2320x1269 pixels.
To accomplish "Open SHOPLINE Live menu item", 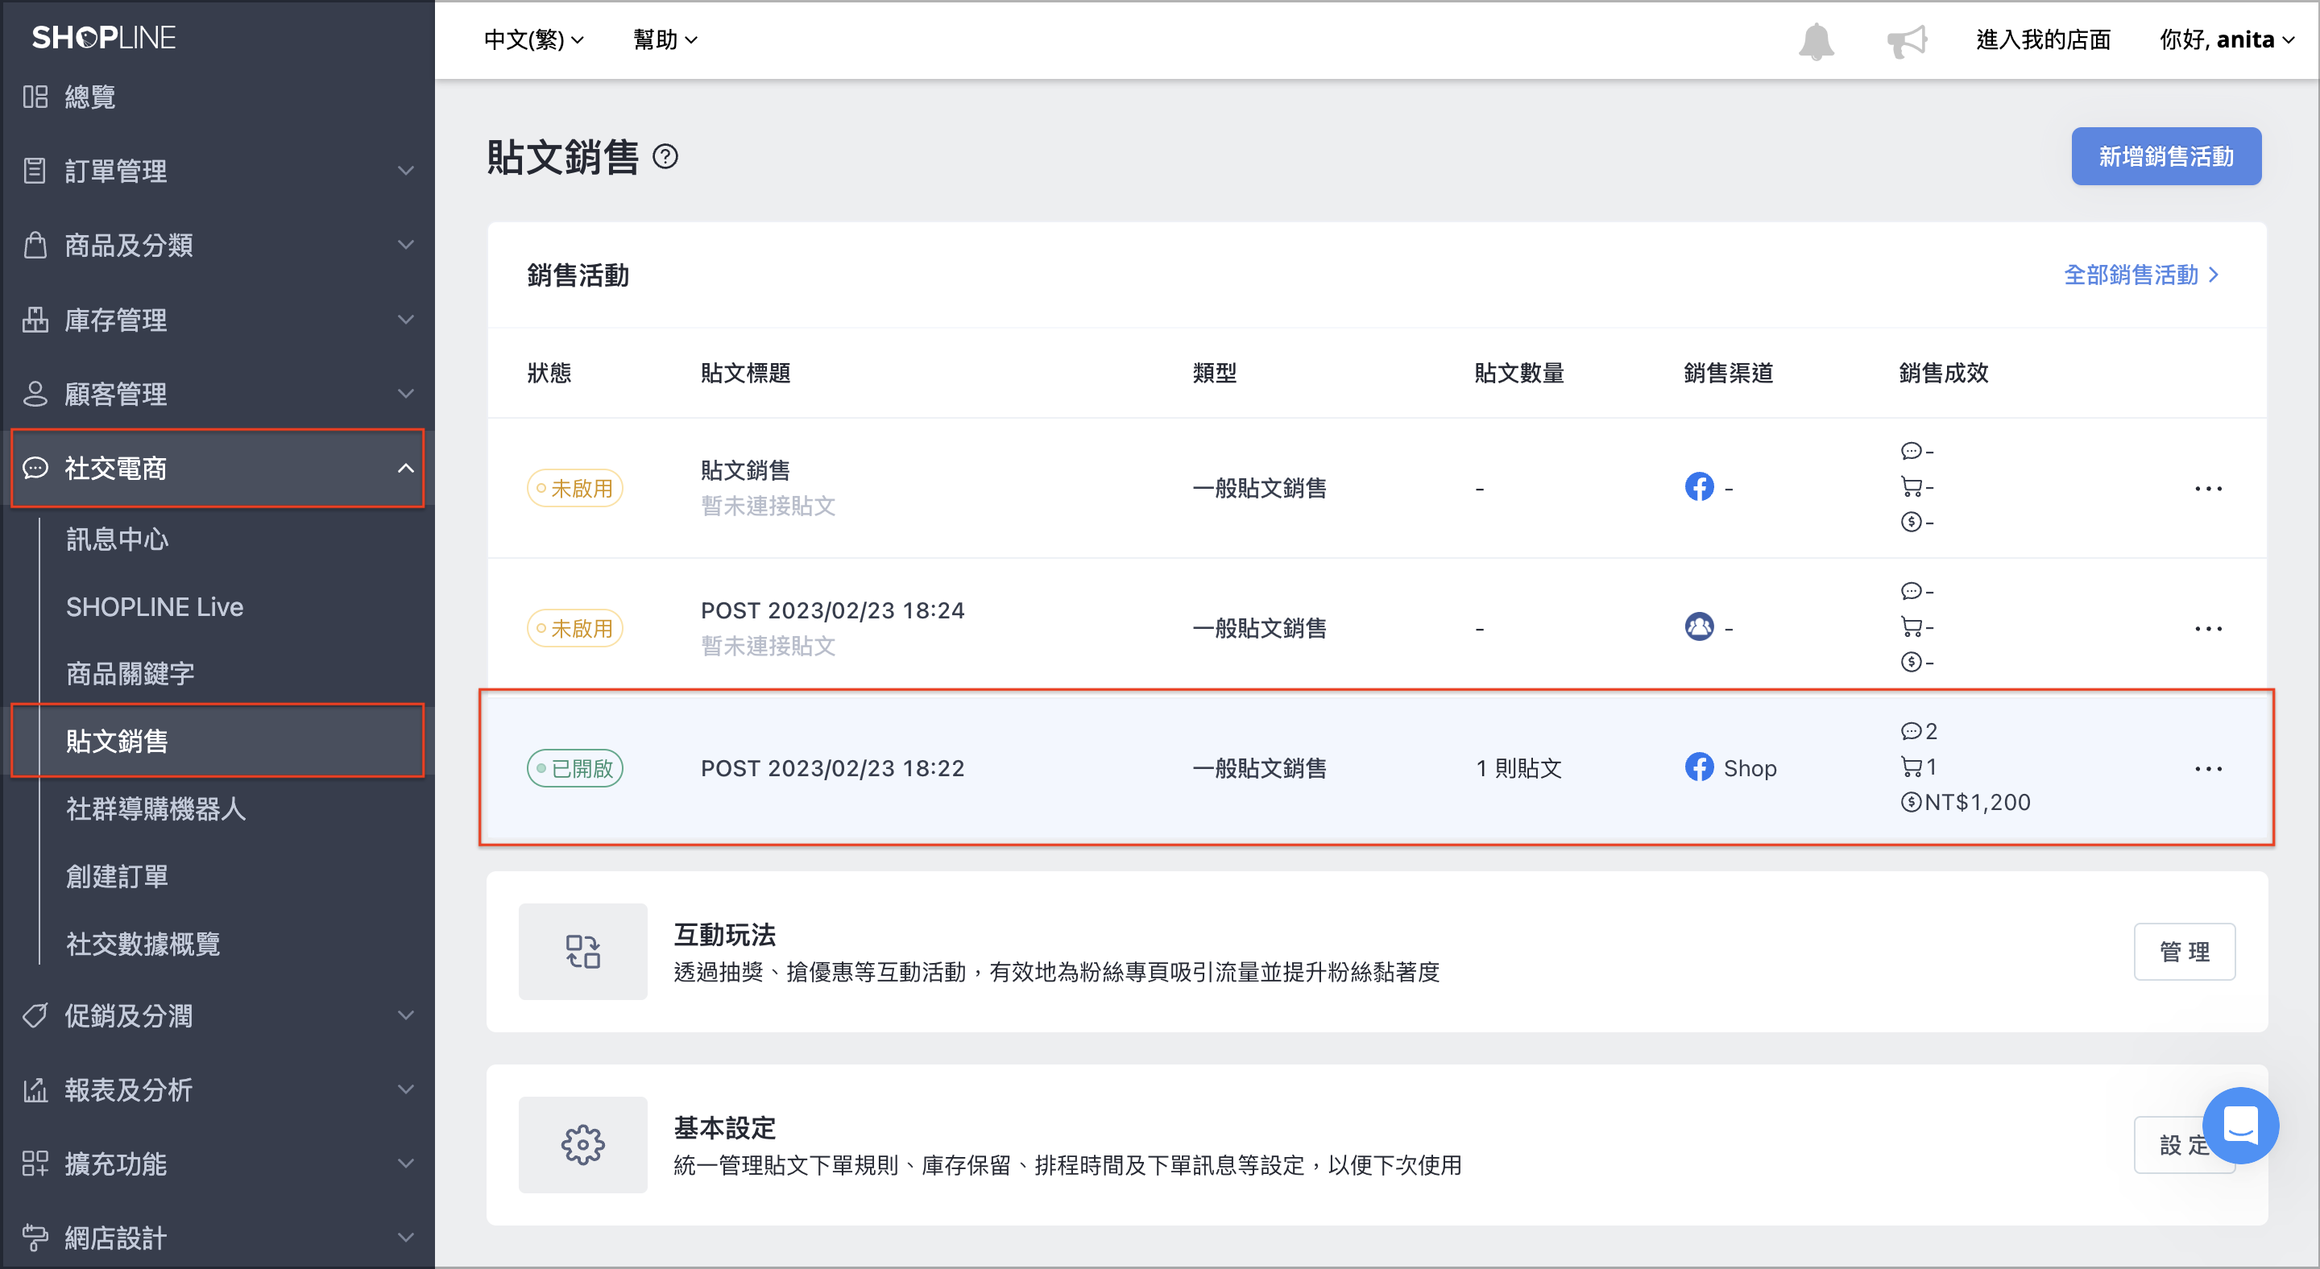I will tap(154, 606).
